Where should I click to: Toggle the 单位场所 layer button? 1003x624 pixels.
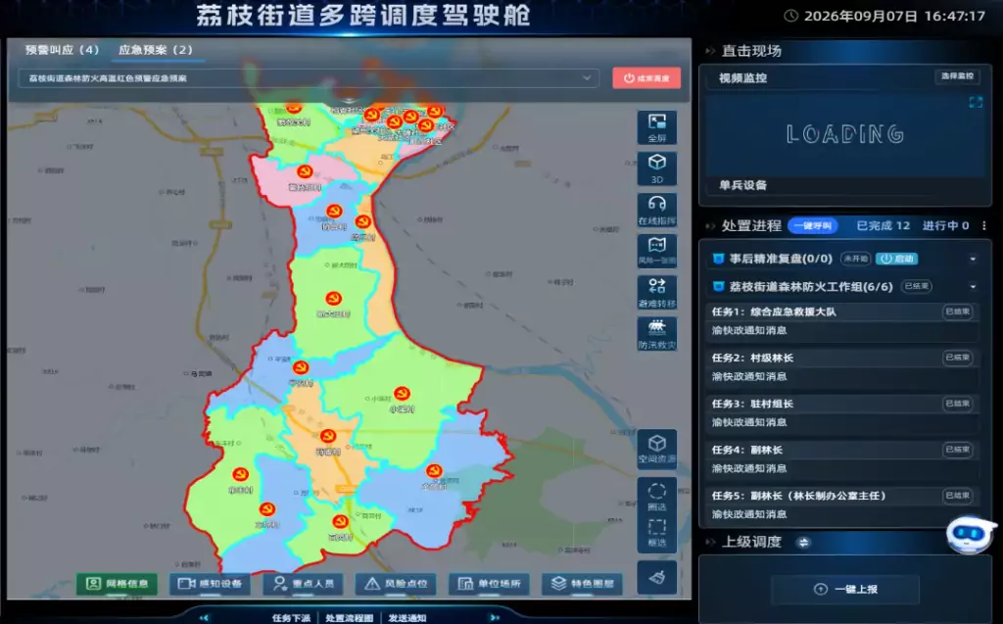(490, 584)
